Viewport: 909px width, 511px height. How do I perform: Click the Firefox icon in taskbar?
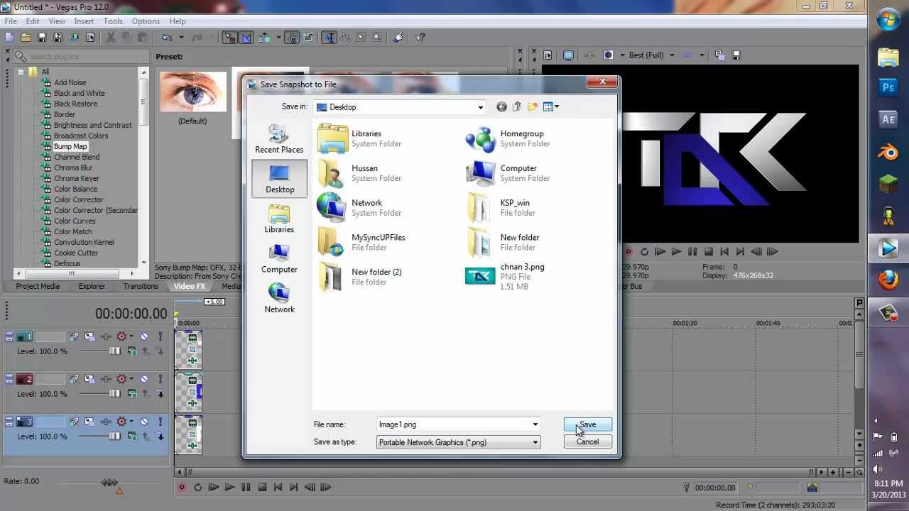coord(888,280)
